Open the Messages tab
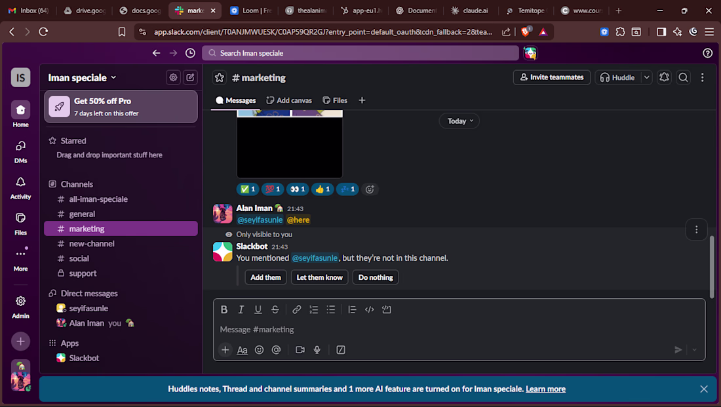 point(235,100)
